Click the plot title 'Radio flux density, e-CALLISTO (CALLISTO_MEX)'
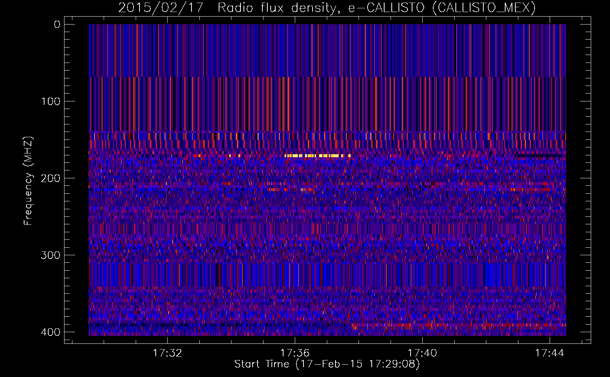Viewport: 610px width, 377px height. [377, 8]
